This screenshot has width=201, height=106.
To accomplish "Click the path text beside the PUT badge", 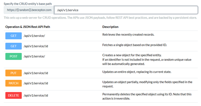I will 36,73.
